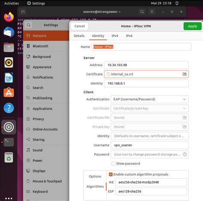The image size is (203, 201).
Task: Open Background settings panel
Action: [x=46, y=57]
